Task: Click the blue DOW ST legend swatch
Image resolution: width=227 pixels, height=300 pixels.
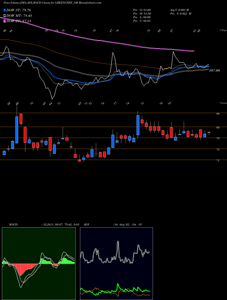Action: (x=5, y=10)
